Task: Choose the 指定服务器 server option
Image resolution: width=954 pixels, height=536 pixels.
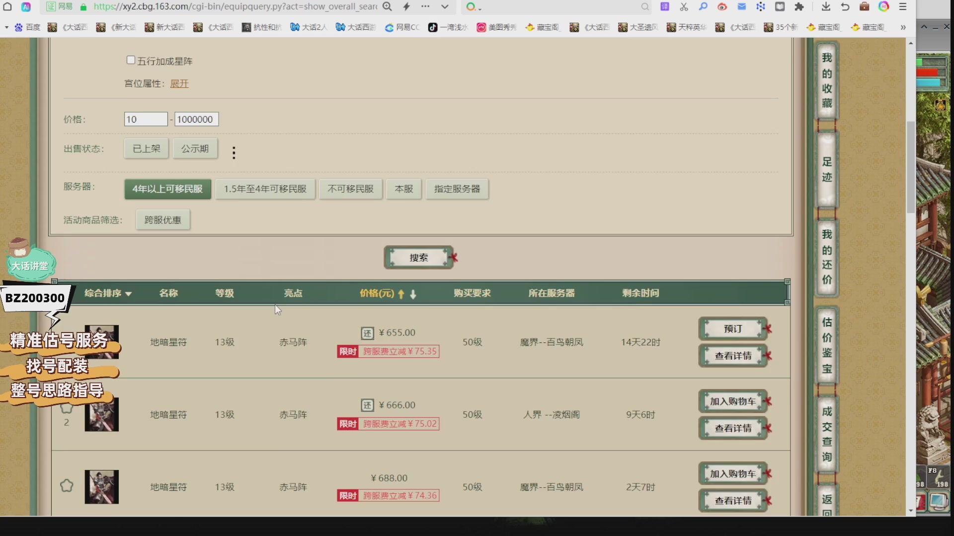Action: coord(457,189)
